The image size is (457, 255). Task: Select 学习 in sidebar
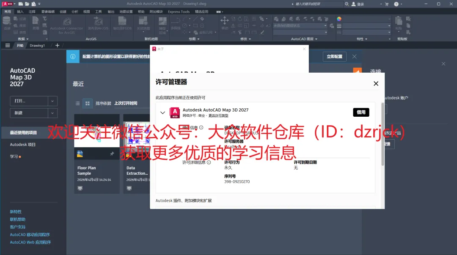14,156
